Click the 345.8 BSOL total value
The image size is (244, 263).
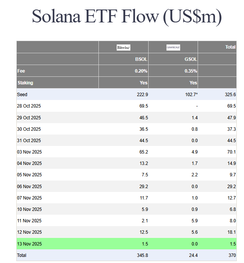142,255
